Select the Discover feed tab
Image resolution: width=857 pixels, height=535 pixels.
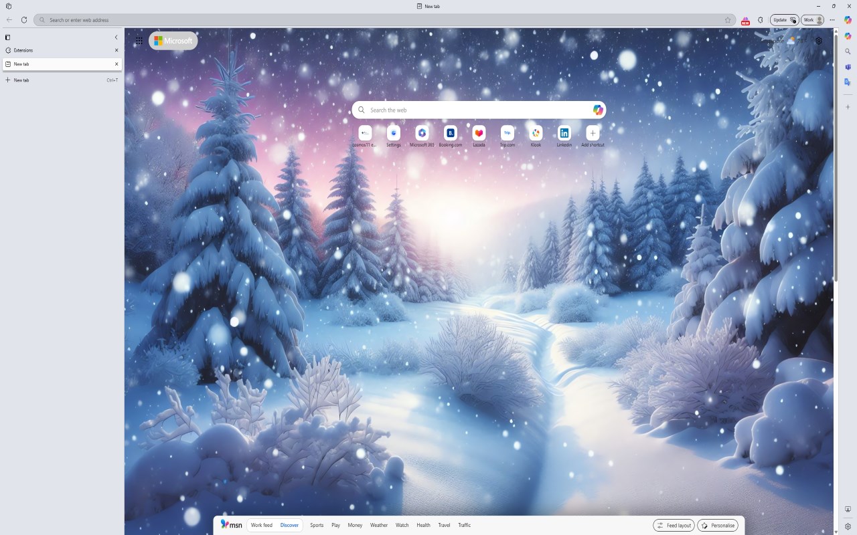289,525
